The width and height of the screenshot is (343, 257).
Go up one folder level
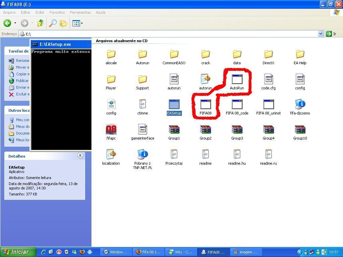41,23
